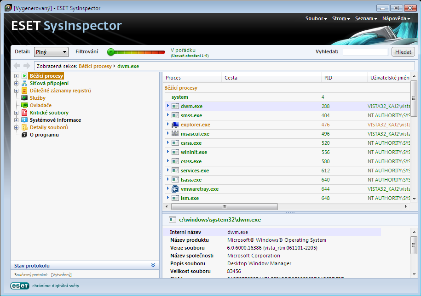Image resolution: width=421 pixels, height=296 pixels.
Task: Click the dwm.exe process icon
Action: click(x=175, y=106)
